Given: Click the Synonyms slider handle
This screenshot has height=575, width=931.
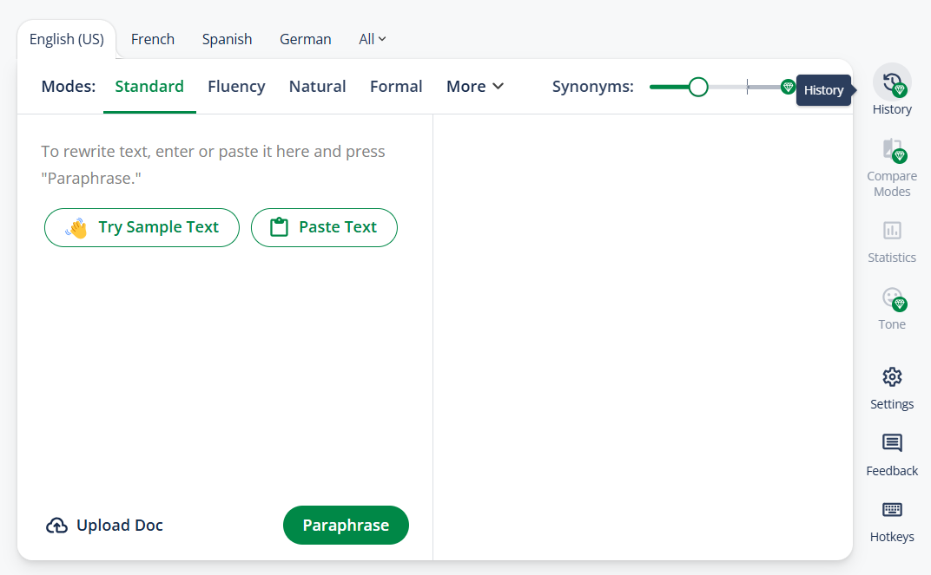Looking at the screenshot, I should click(x=698, y=87).
